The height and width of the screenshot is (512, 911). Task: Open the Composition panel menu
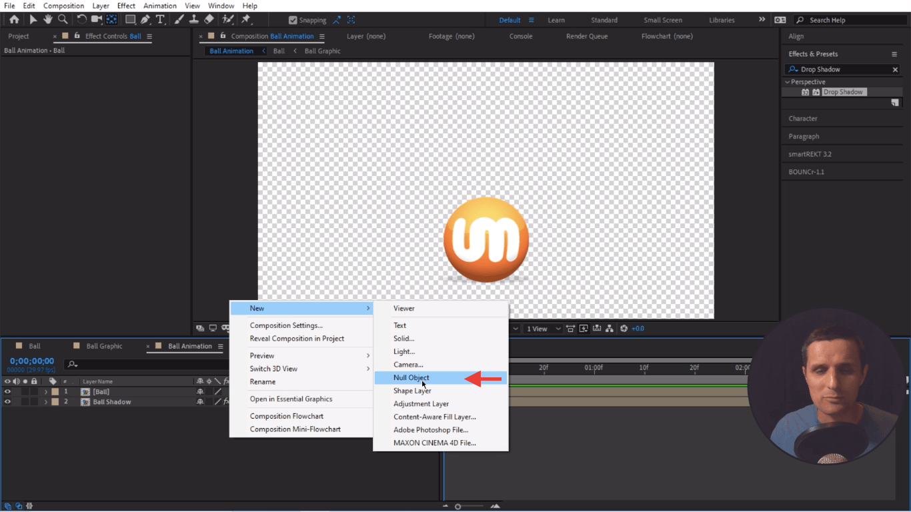[x=321, y=36]
